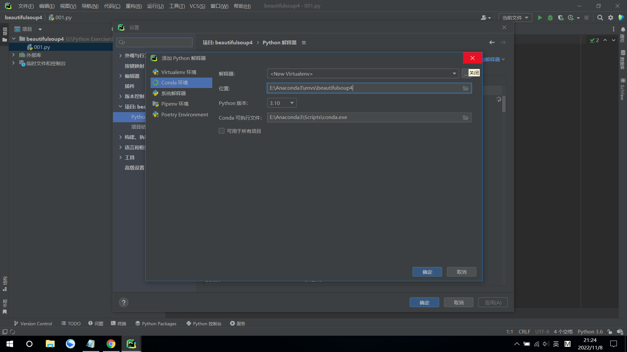Select Virtualenv 环境 in interpreter list
627x352 pixels.
[179, 72]
